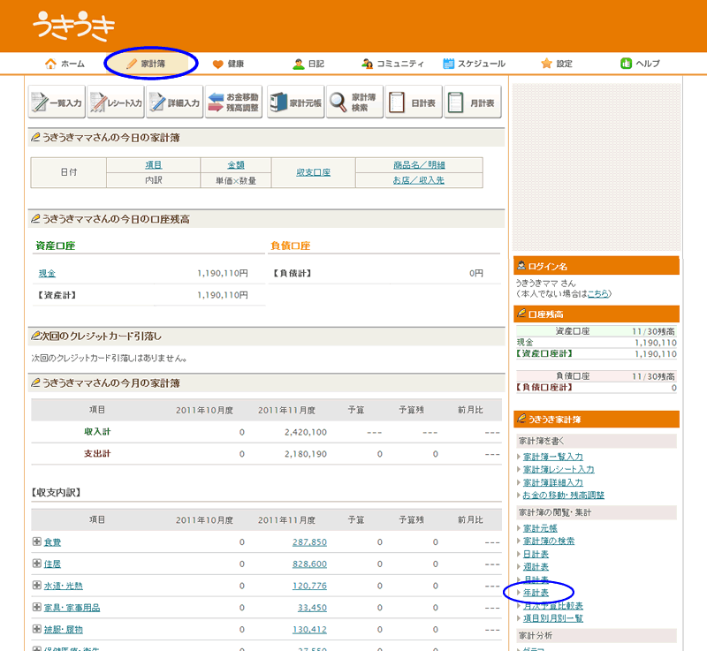Image resolution: width=707 pixels, height=651 pixels.
Task: Open the 日計表 daily report icon
Action: click(414, 102)
